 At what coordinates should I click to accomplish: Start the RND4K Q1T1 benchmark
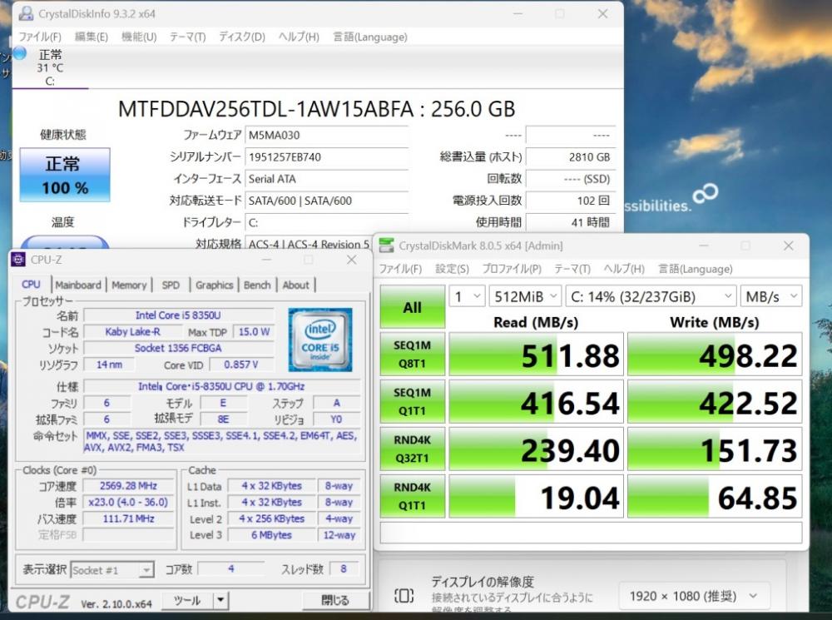point(413,496)
